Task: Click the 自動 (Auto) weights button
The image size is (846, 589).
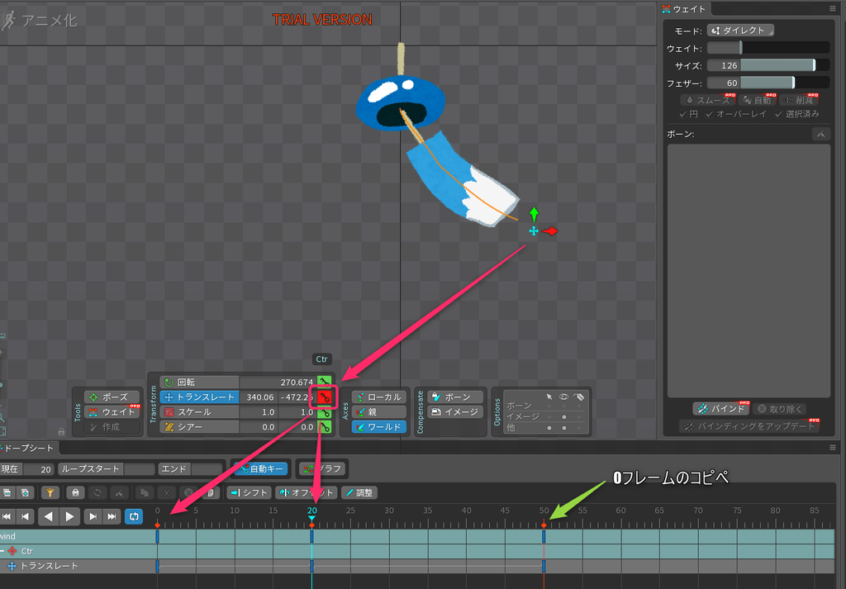Action: pos(757,100)
